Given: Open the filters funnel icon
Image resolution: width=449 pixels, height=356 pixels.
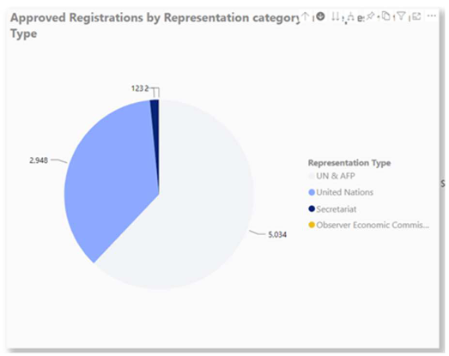Looking at the screenshot, I should 402,16.
